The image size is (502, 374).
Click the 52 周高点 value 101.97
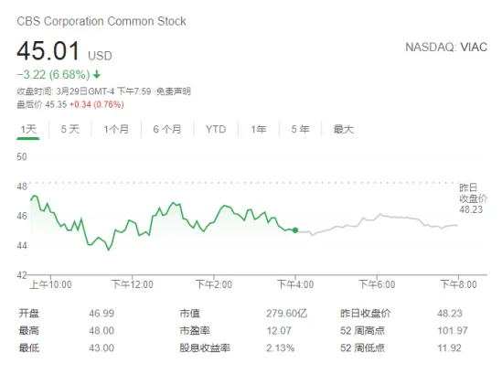pos(453,330)
